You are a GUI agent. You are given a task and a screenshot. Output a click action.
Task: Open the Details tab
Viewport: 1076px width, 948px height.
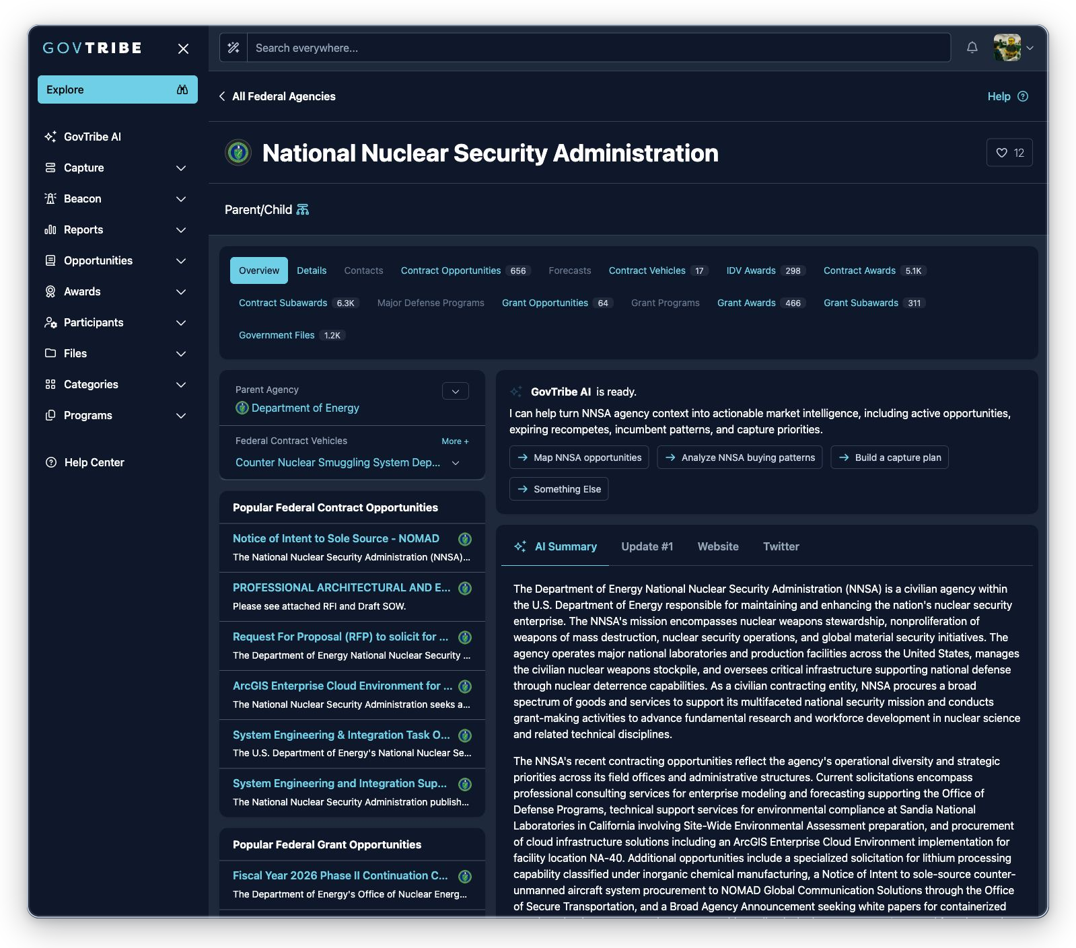tap(312, 270)
